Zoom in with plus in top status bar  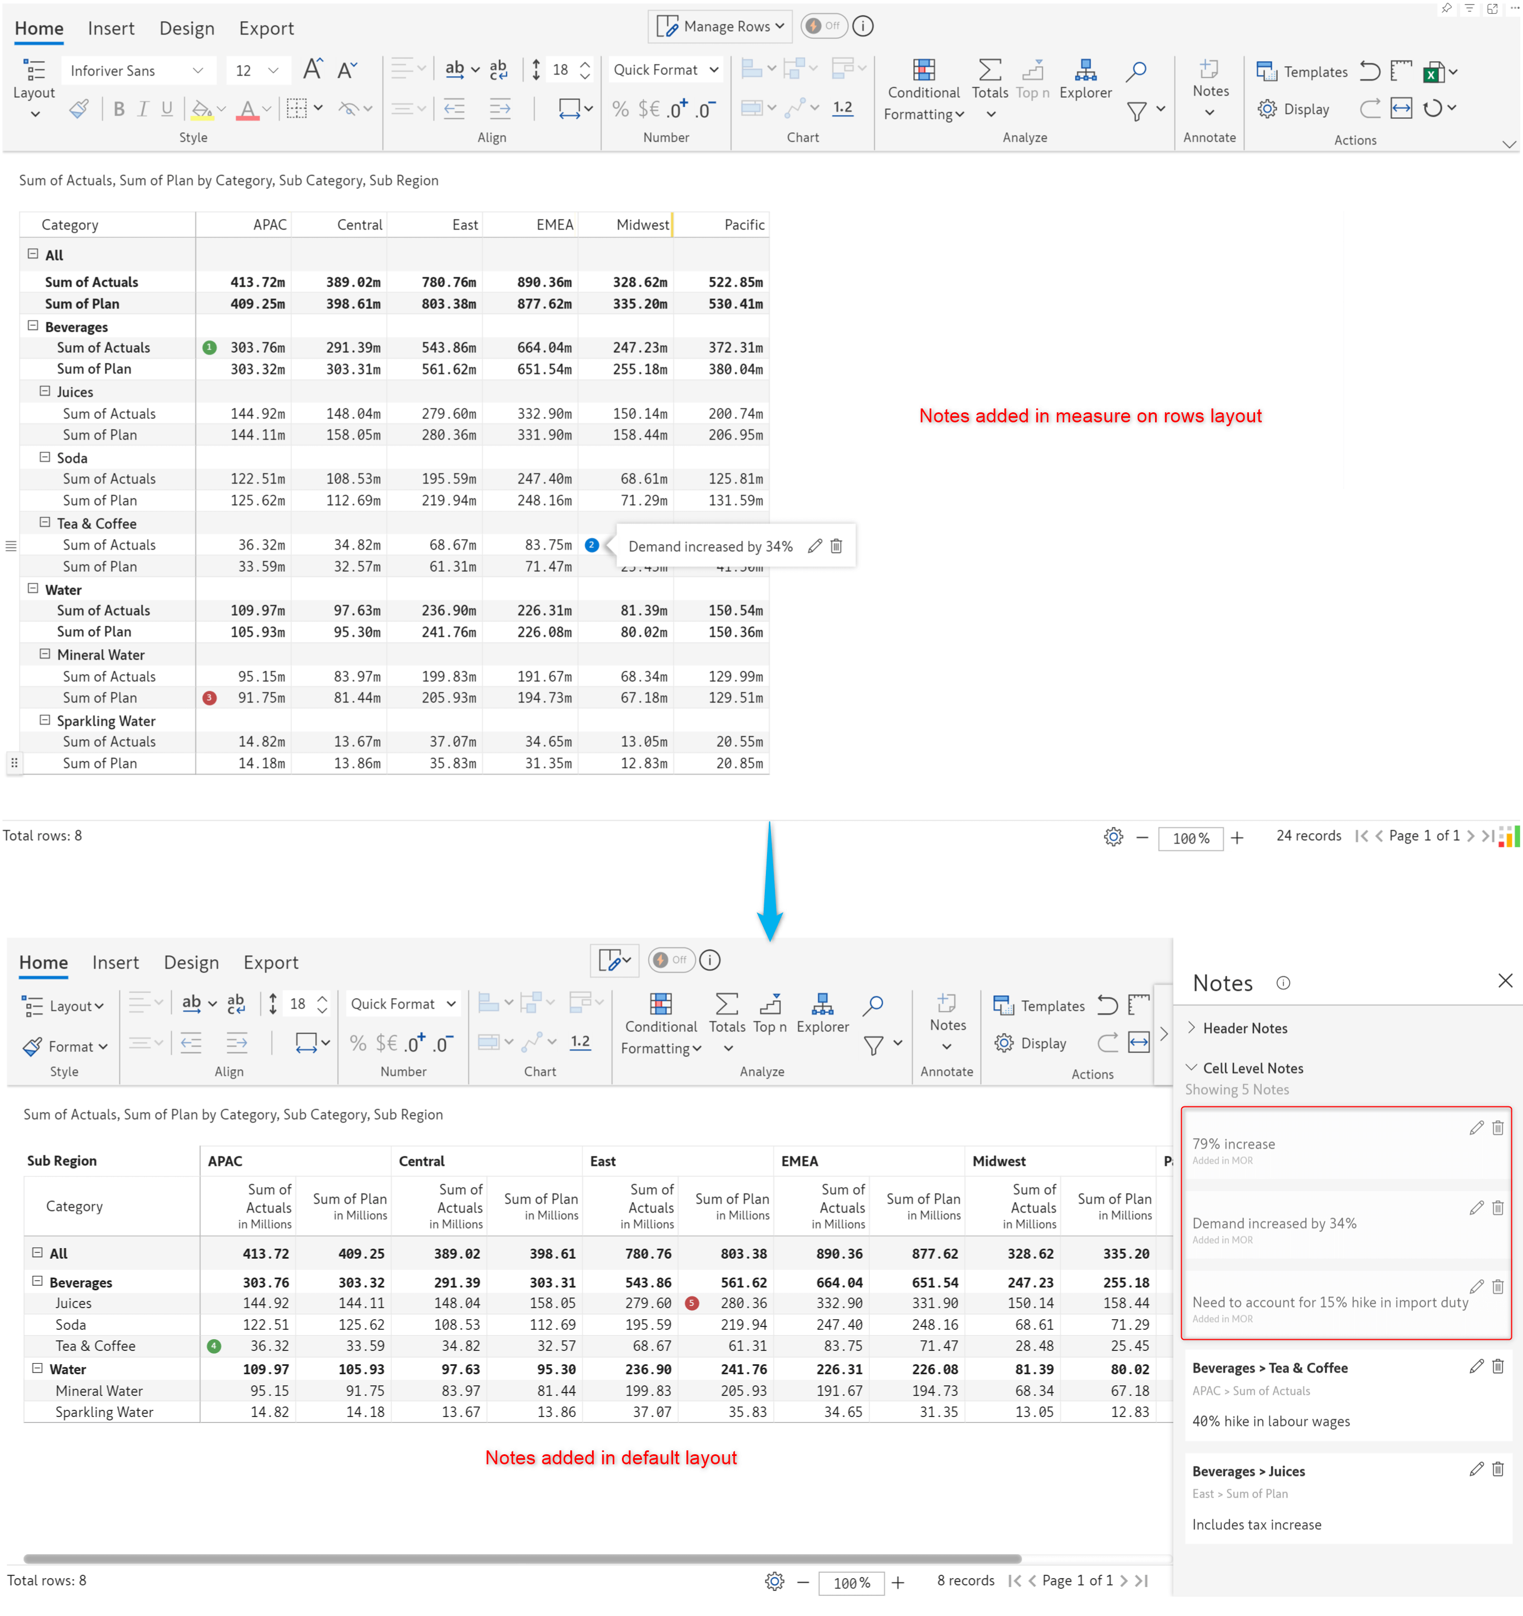point(1237,837)
